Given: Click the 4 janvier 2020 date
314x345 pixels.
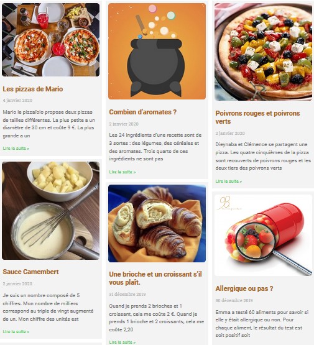Looking at the screenshot, I should click(17, 100).
